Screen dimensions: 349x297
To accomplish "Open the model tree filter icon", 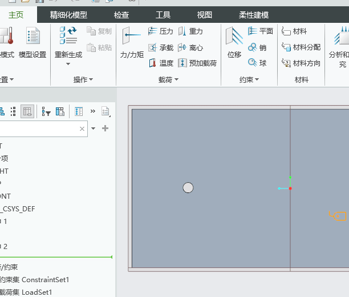I will point(46,111).
